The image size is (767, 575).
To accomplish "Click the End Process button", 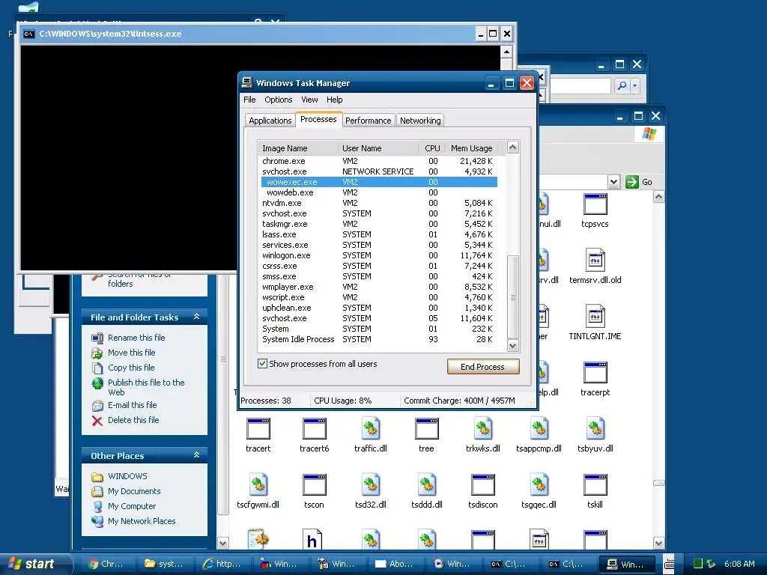I will 483,367.
